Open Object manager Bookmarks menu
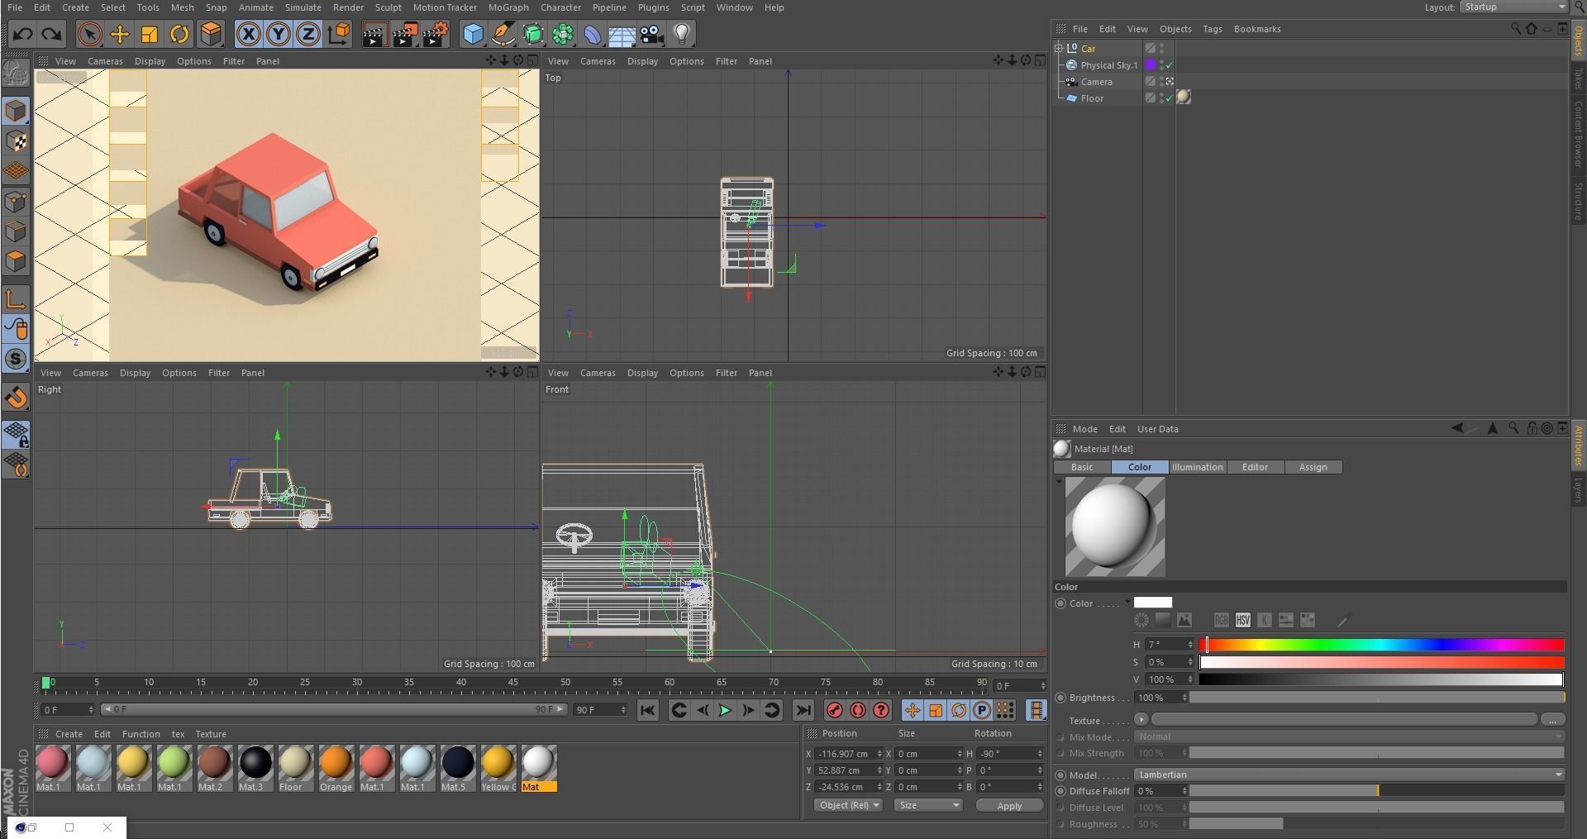The width and height of the screenshot is (1587, 839). click(x=1257, y=29)
